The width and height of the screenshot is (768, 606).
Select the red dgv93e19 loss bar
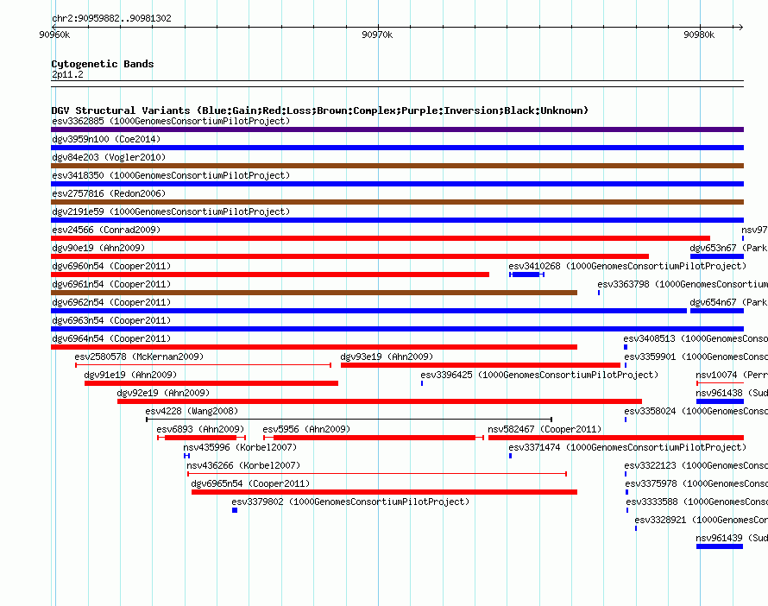coord(481,365)
